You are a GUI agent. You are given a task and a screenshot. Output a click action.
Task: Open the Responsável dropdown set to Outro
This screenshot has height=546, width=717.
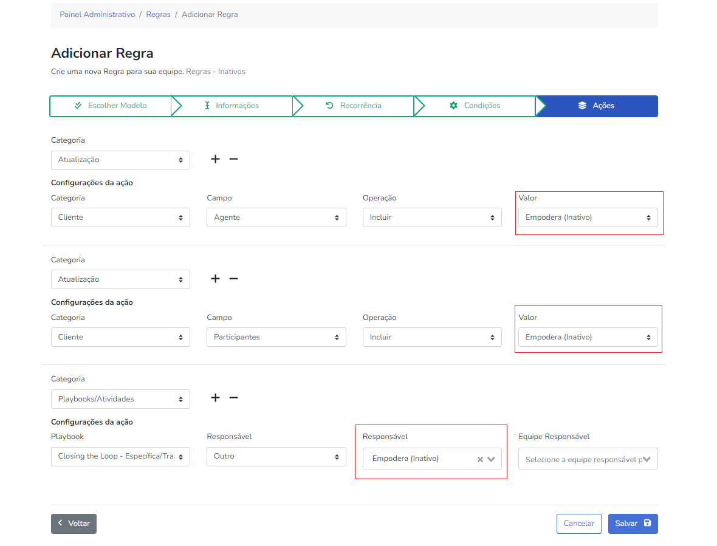pyautogui.click(x=276, y=456)
